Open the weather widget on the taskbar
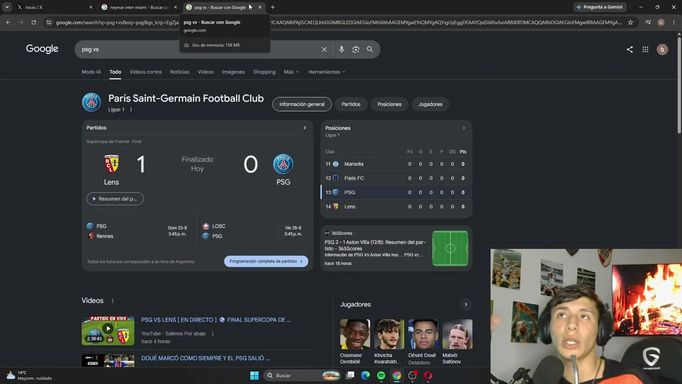The image size is (682, 384). pos(29,375)
